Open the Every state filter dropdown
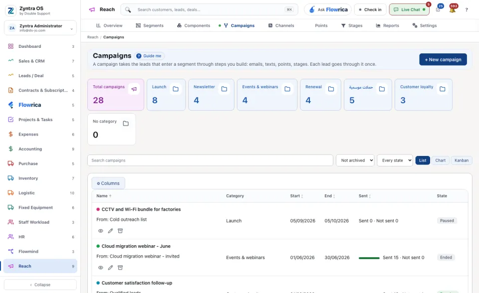This screenshot has width=479, height=293. [x=395, y=160]
